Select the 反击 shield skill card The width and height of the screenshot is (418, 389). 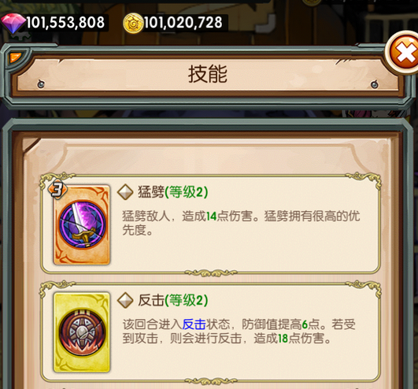tap(82, 332)
